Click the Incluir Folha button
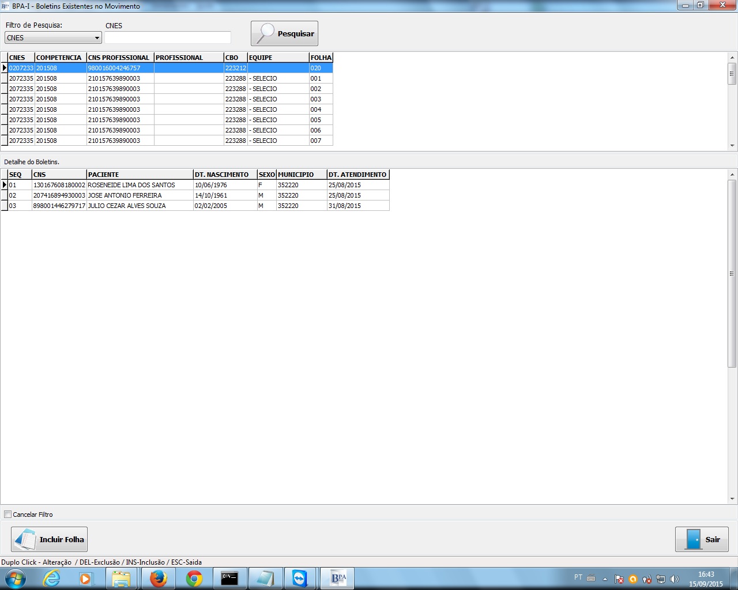This screenshot has height=590, width=738. click(50, 539)
